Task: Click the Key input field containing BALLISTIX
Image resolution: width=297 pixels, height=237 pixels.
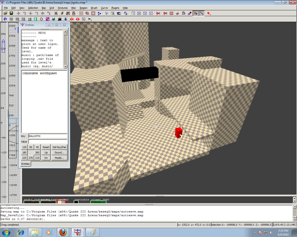Action: (x=48, y=136)
